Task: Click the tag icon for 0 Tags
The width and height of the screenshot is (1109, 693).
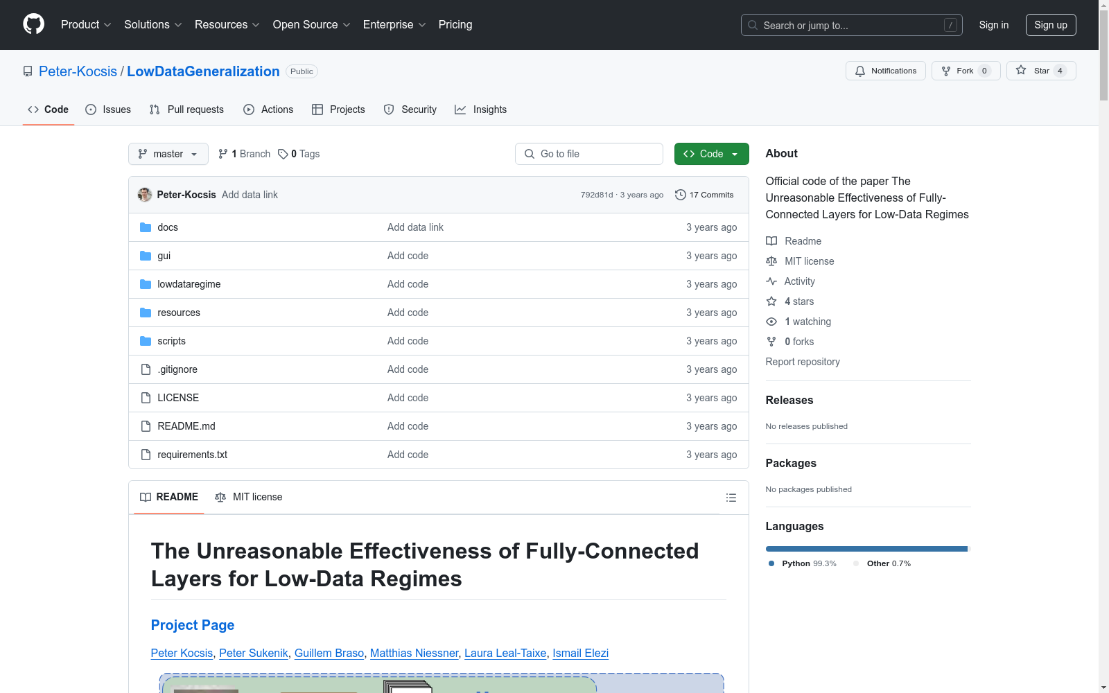Action: coord(283,154)
